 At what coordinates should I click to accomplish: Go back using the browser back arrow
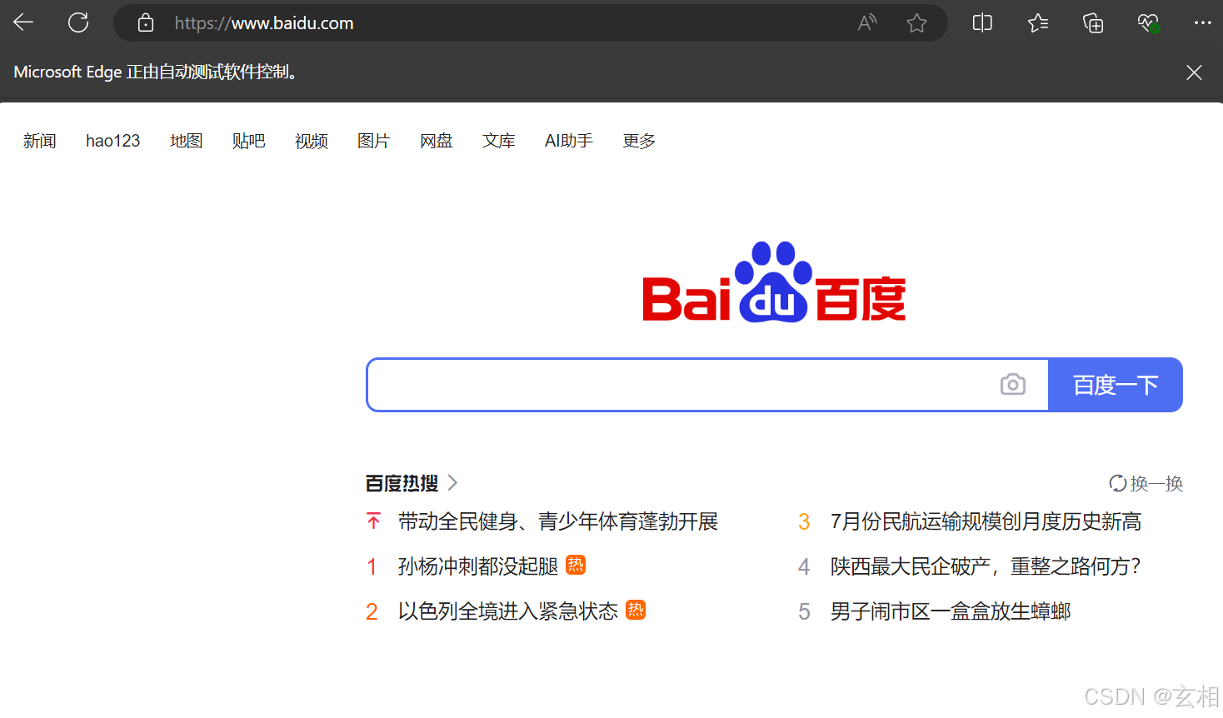24,22
